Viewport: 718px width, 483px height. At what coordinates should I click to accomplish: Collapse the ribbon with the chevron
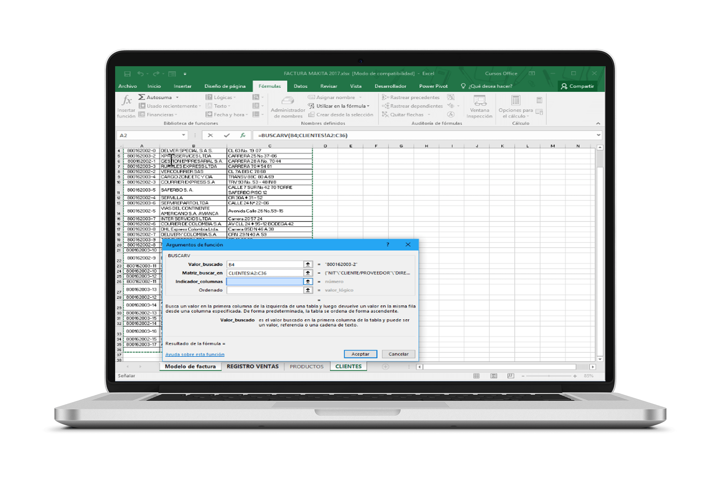click(598, 123)
